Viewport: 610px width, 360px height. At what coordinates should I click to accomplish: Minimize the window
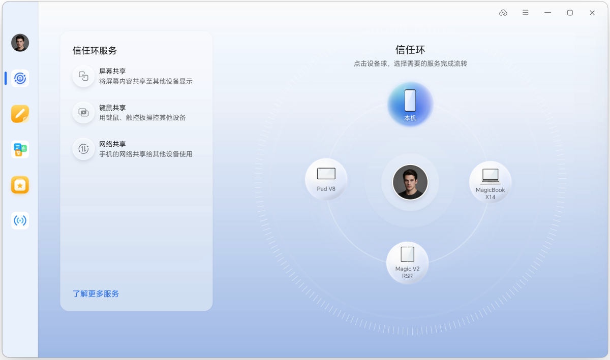[548, 13]
